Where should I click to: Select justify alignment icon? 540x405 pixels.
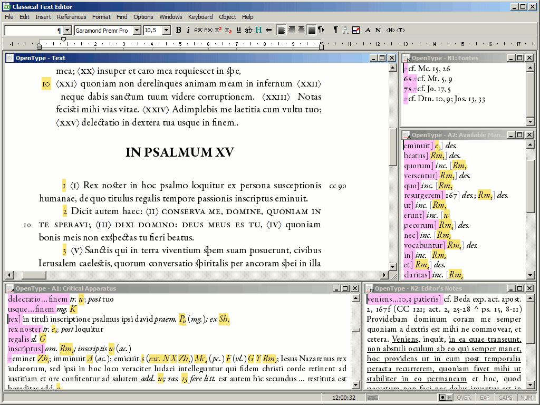(x=312, y=30)
